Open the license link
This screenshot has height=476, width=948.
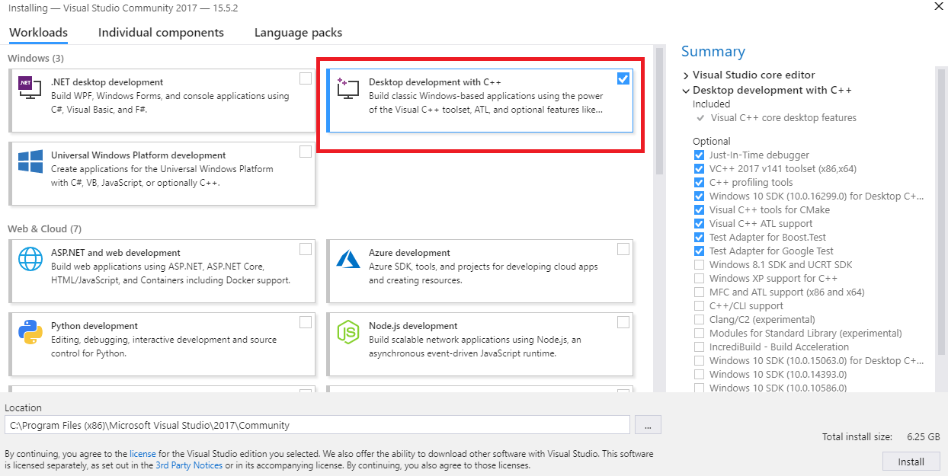(143, 454)
